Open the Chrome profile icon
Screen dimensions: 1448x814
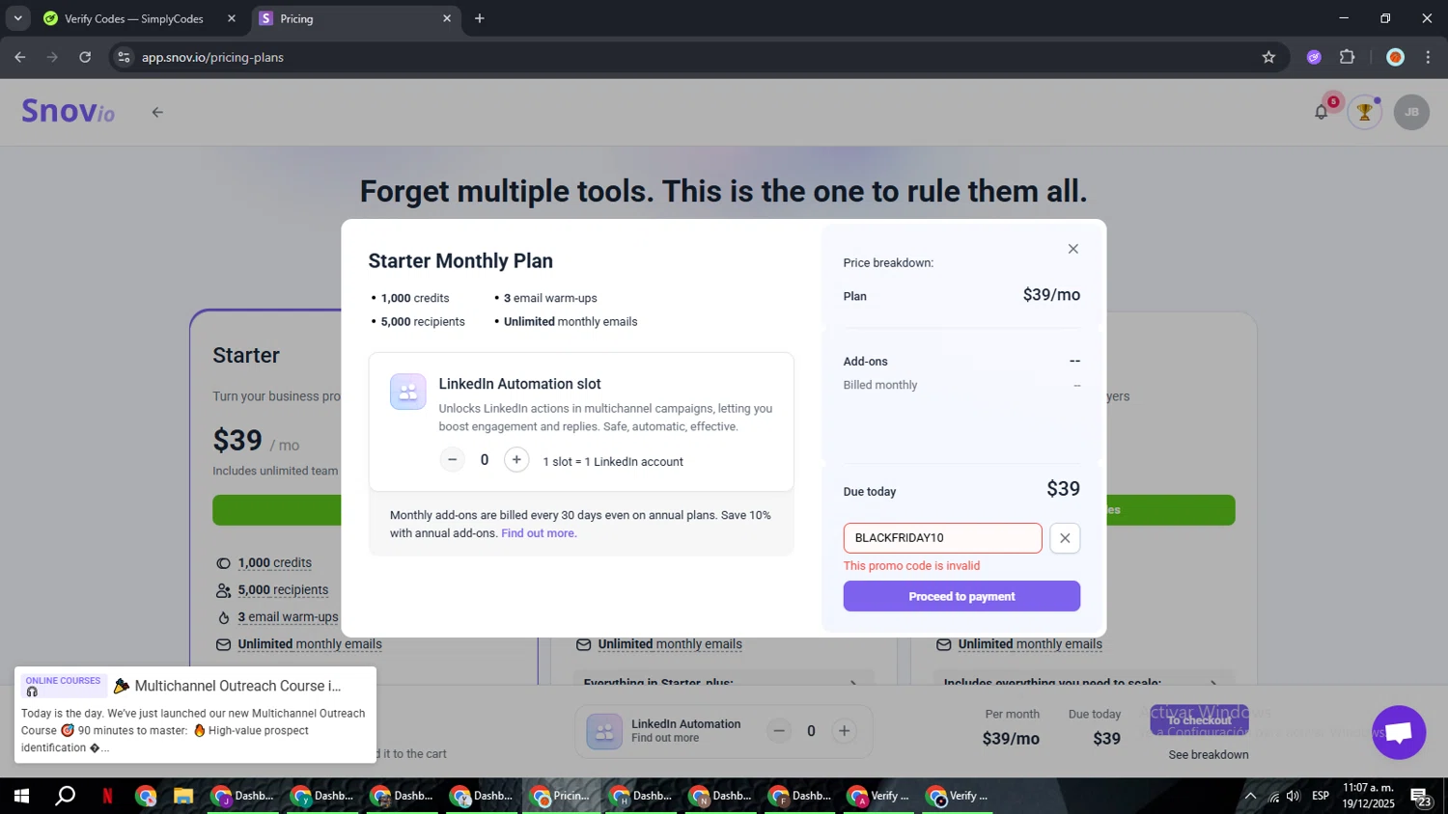pyautogui.click(x=1395, y=57)
